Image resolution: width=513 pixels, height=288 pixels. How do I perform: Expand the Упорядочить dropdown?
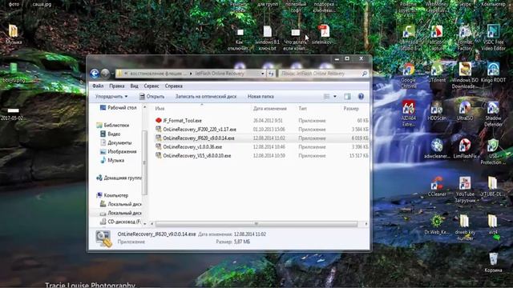pyautogui.click(x=111, y=96)
